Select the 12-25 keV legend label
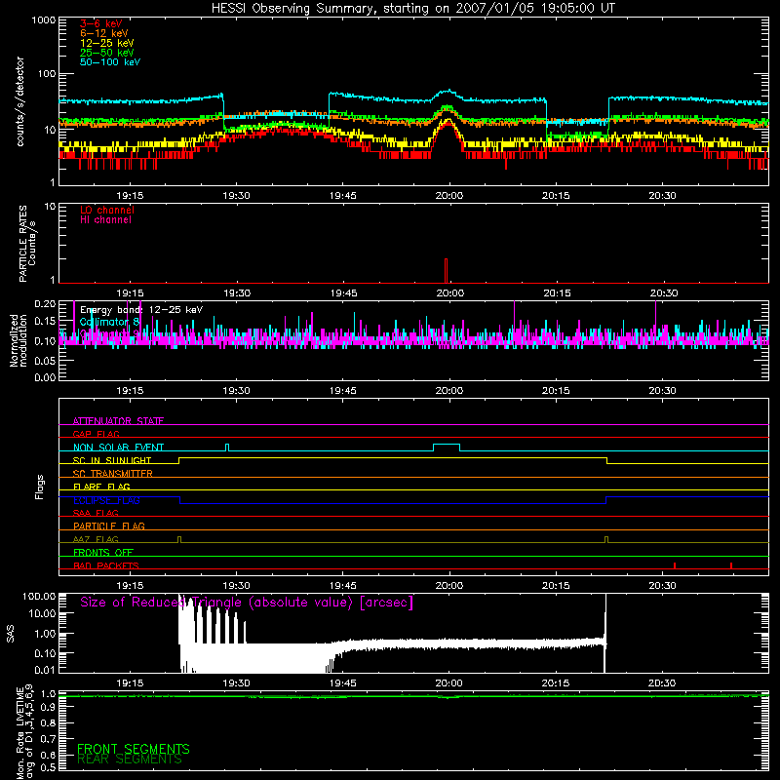This screenshot has width=780, height=780. (x=107, y=43)
